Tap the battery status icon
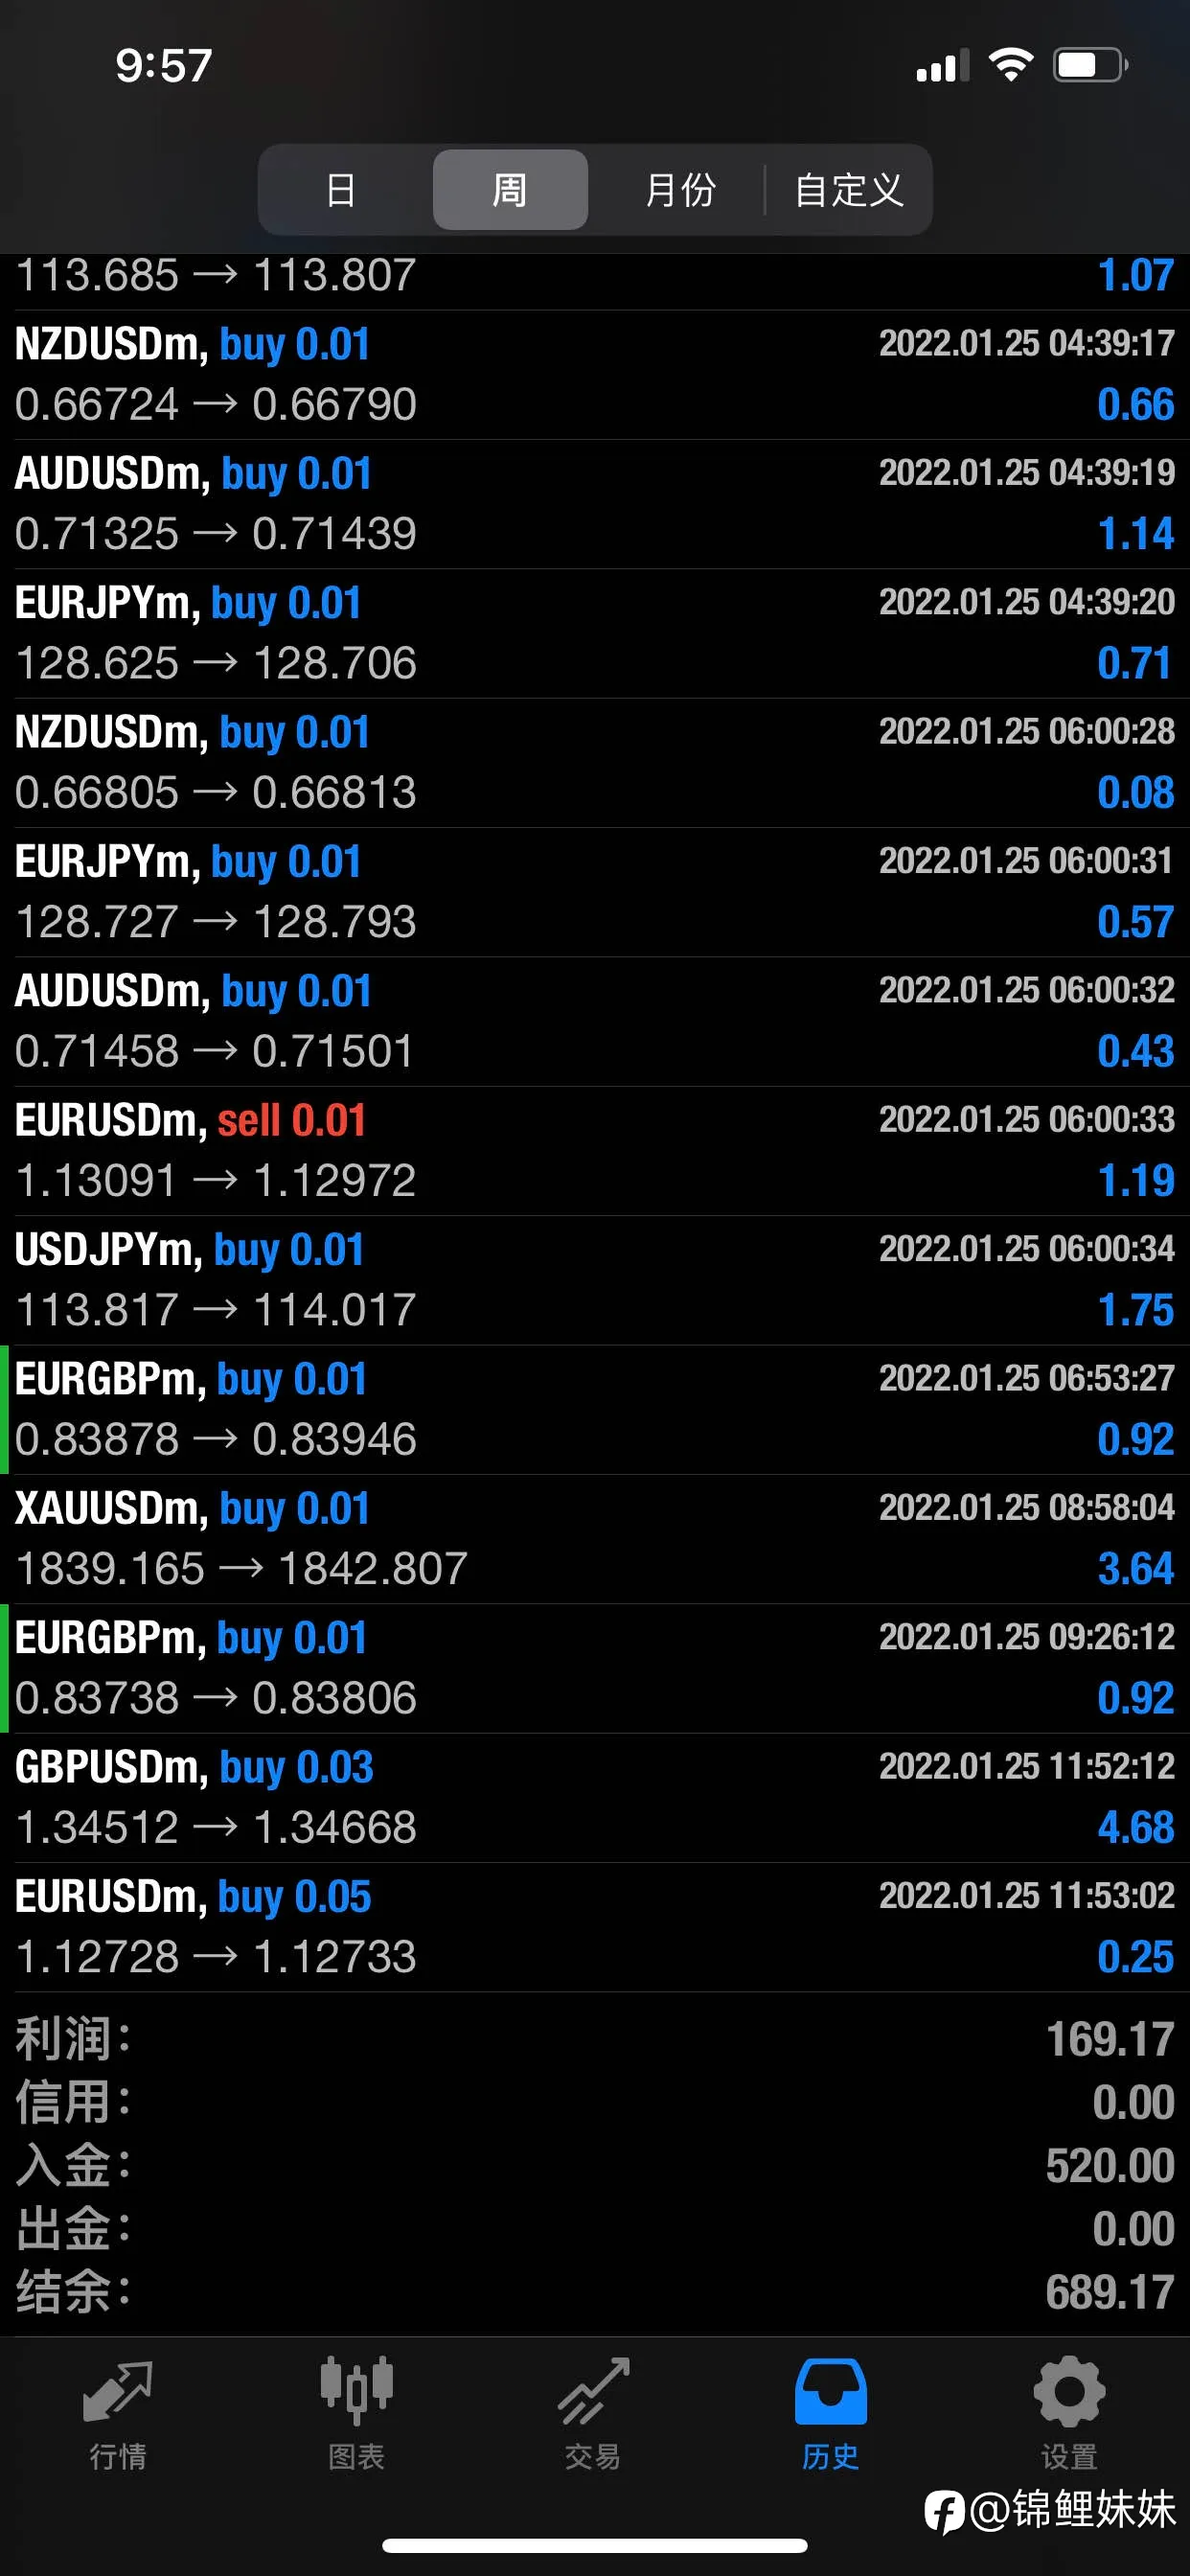Screen dimensions: 1190x2576 coord(1090,65)
